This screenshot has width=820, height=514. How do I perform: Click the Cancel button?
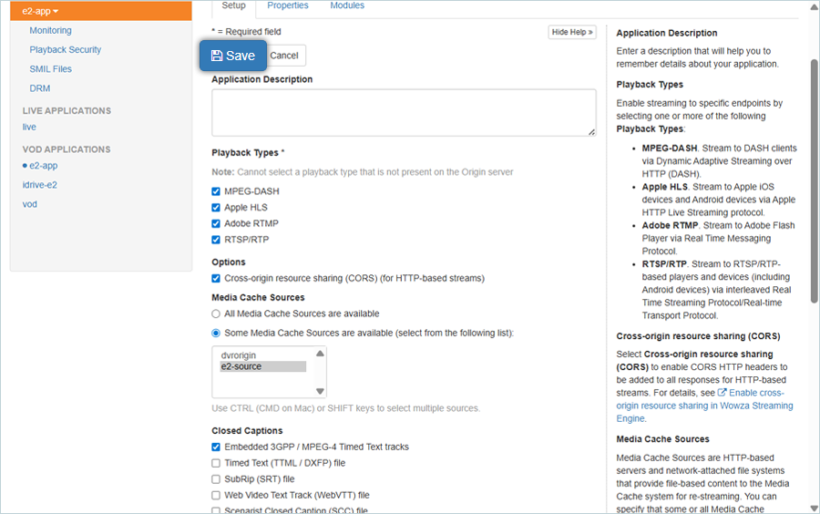tap(284, 56)
